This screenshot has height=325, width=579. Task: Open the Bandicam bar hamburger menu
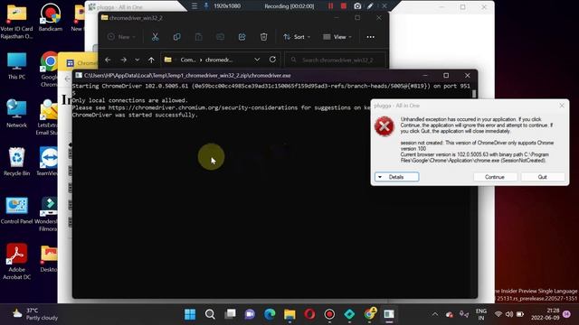click(195, 6)
